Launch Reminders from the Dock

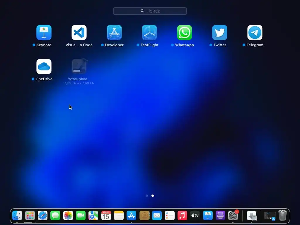click(x=170, y=215)
